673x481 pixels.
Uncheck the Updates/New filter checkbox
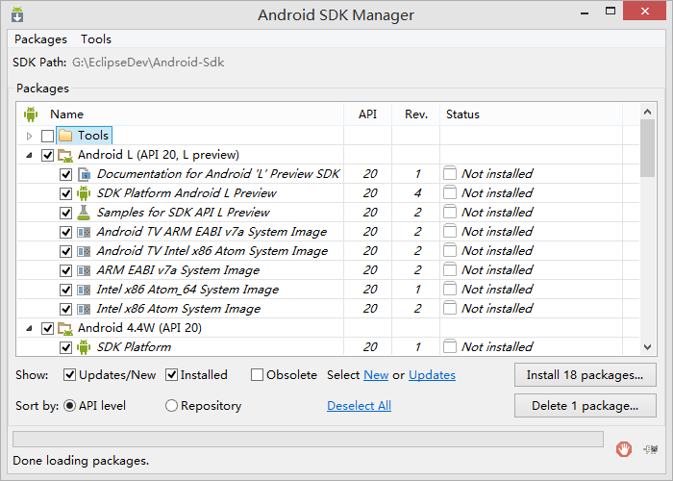(70, 375)
